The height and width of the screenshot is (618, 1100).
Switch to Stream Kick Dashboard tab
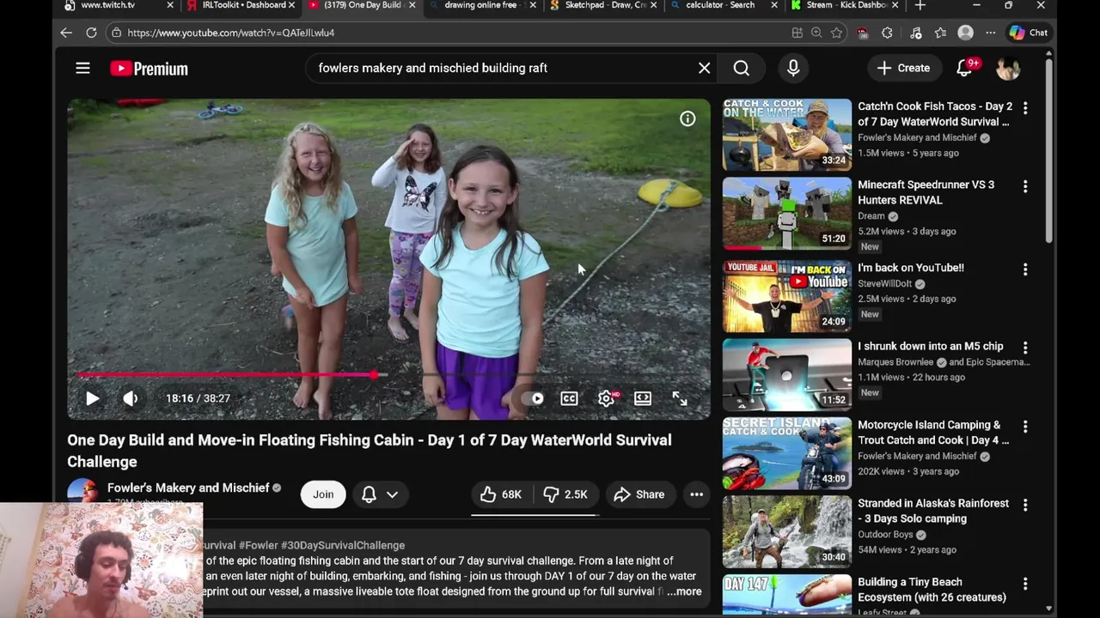846,5
